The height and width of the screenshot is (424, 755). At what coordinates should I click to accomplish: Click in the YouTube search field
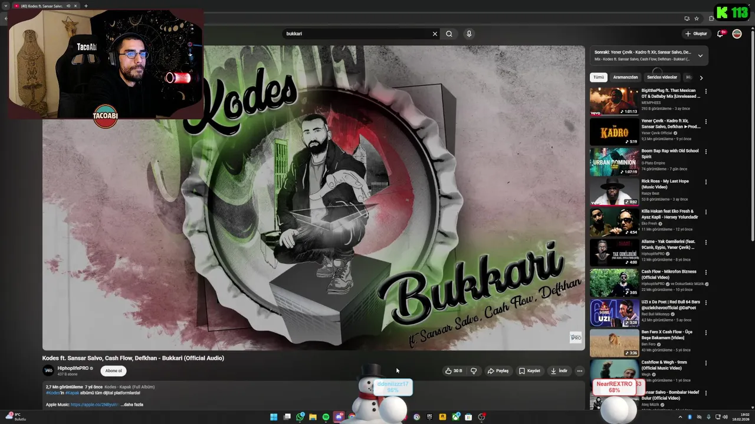point(357,34)
